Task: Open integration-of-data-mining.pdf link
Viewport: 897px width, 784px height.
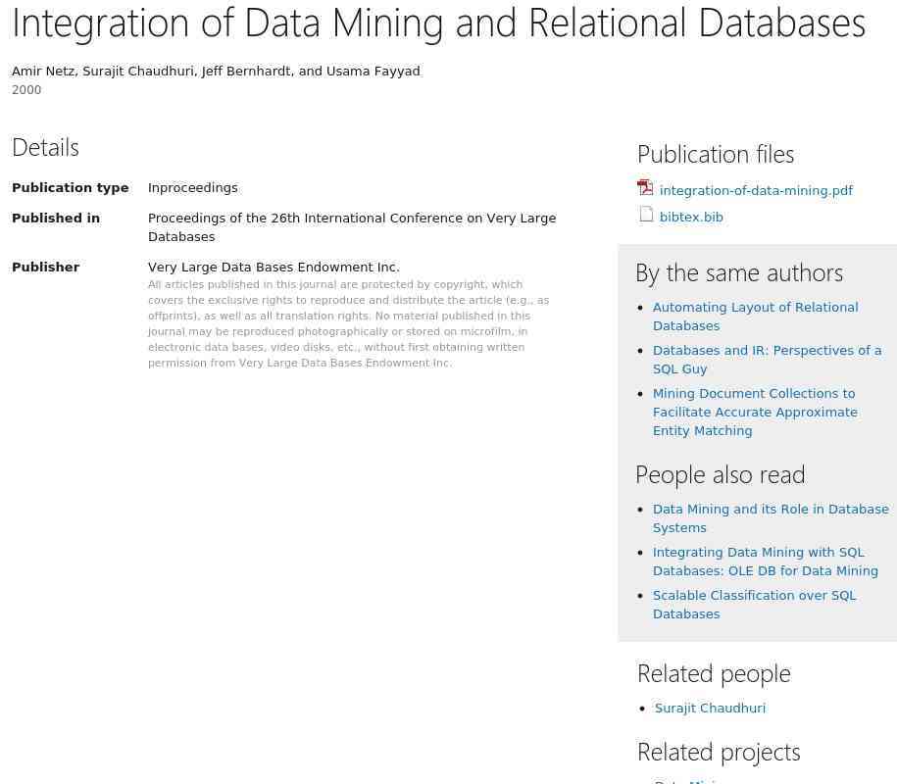Action: tap(756, 190)
